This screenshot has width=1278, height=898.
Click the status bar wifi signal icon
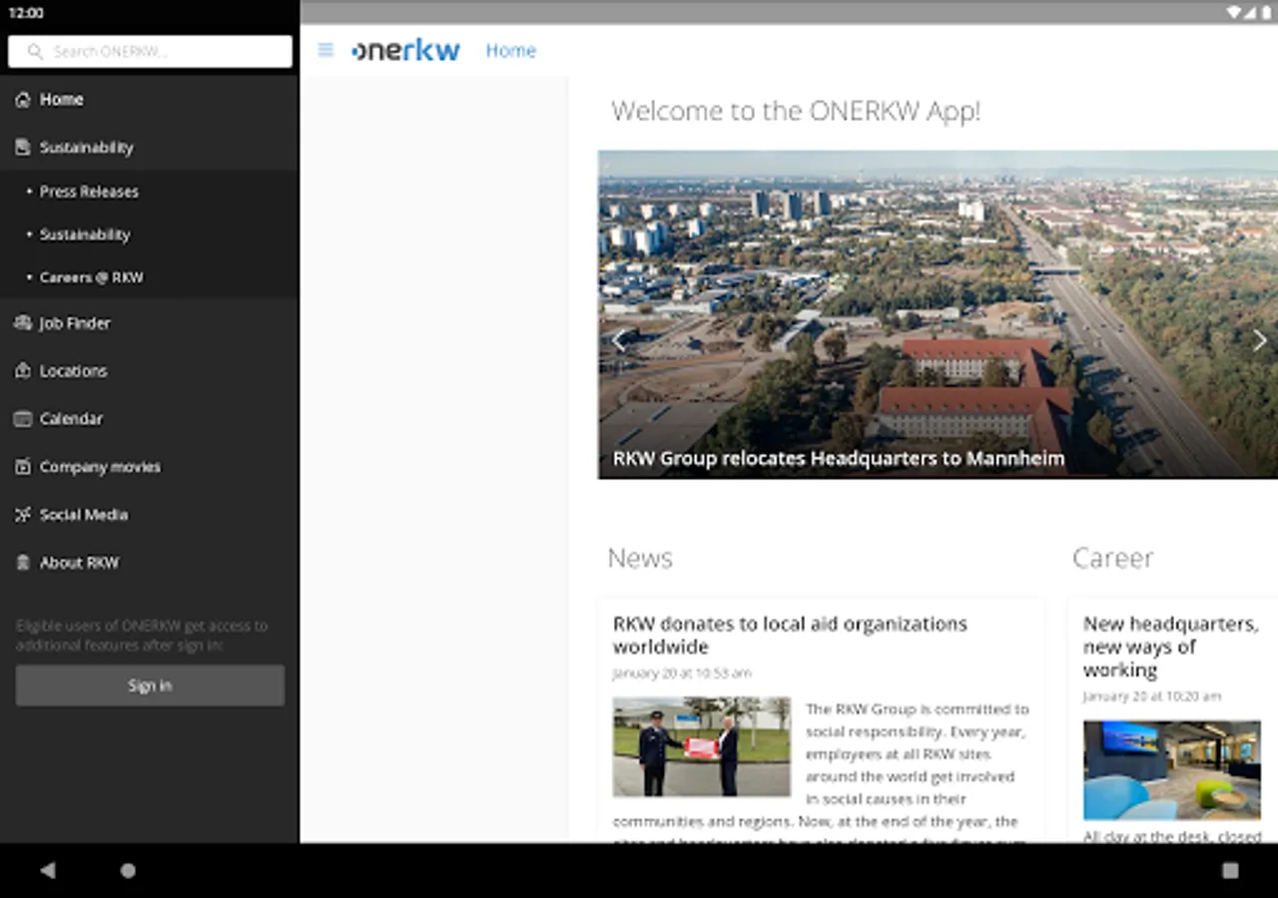pyautogui.click(x=1234, y=13)
